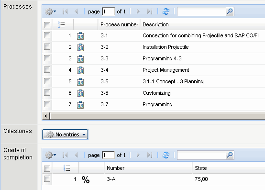265x190 pixels.
Task: Click numbered list icon in Grade of completion header
Action: 66,168
